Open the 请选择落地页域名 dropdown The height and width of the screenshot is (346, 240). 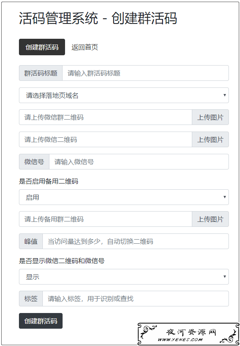[x=124, y=95]
